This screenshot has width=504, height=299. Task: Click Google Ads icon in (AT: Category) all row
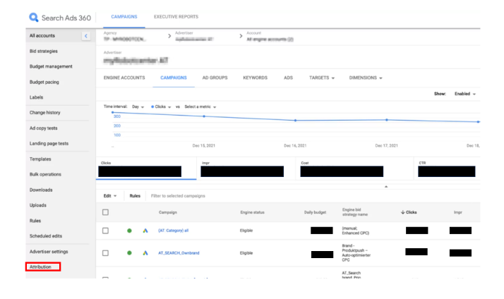click(145, 231)
